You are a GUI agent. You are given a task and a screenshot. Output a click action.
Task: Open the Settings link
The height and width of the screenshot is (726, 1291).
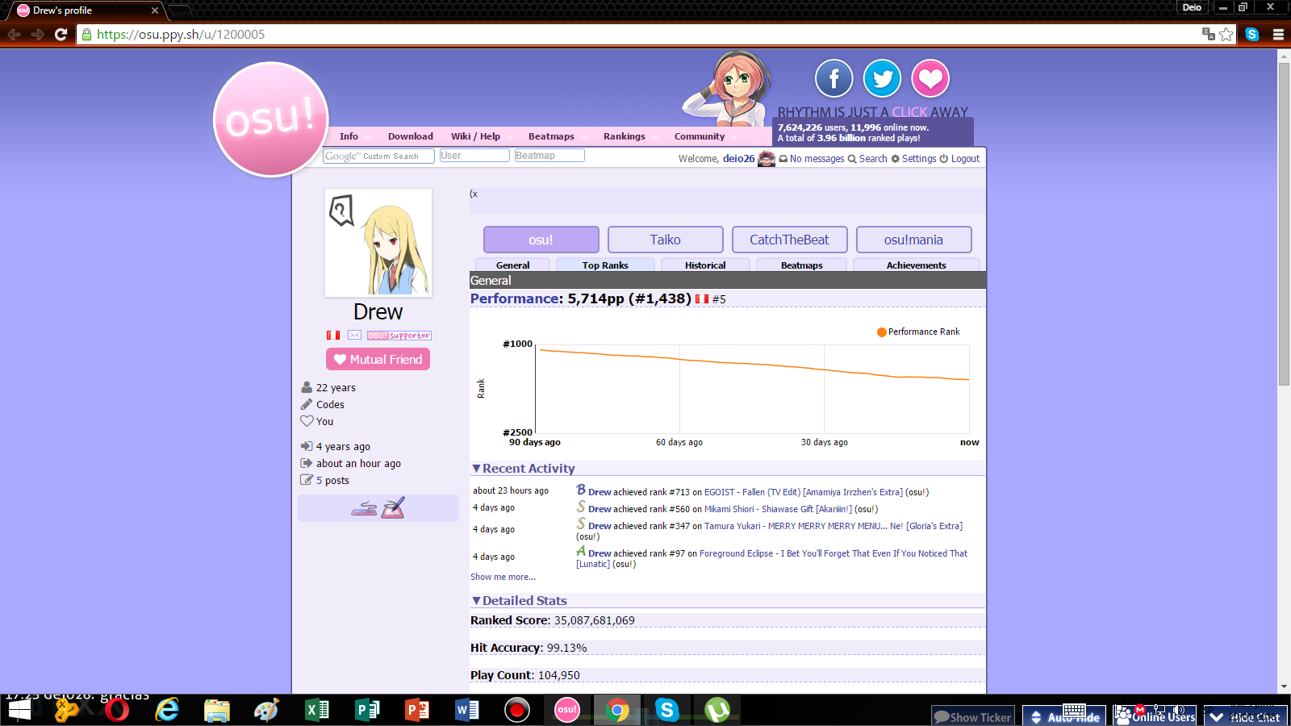913,159
